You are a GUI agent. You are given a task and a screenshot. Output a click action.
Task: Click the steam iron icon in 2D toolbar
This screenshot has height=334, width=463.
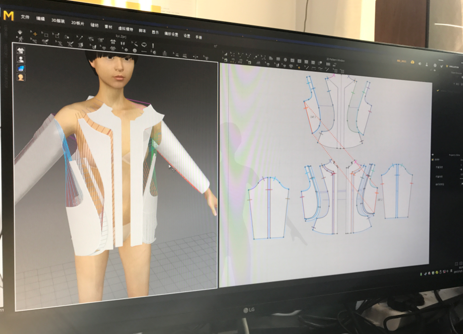tap(259, 62)
